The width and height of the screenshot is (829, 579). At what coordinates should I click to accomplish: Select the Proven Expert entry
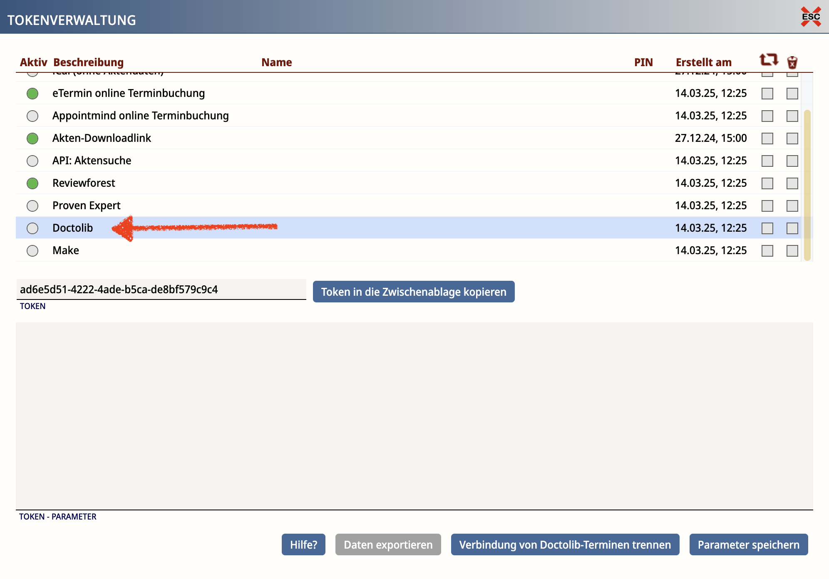click(x=86, y=205)
